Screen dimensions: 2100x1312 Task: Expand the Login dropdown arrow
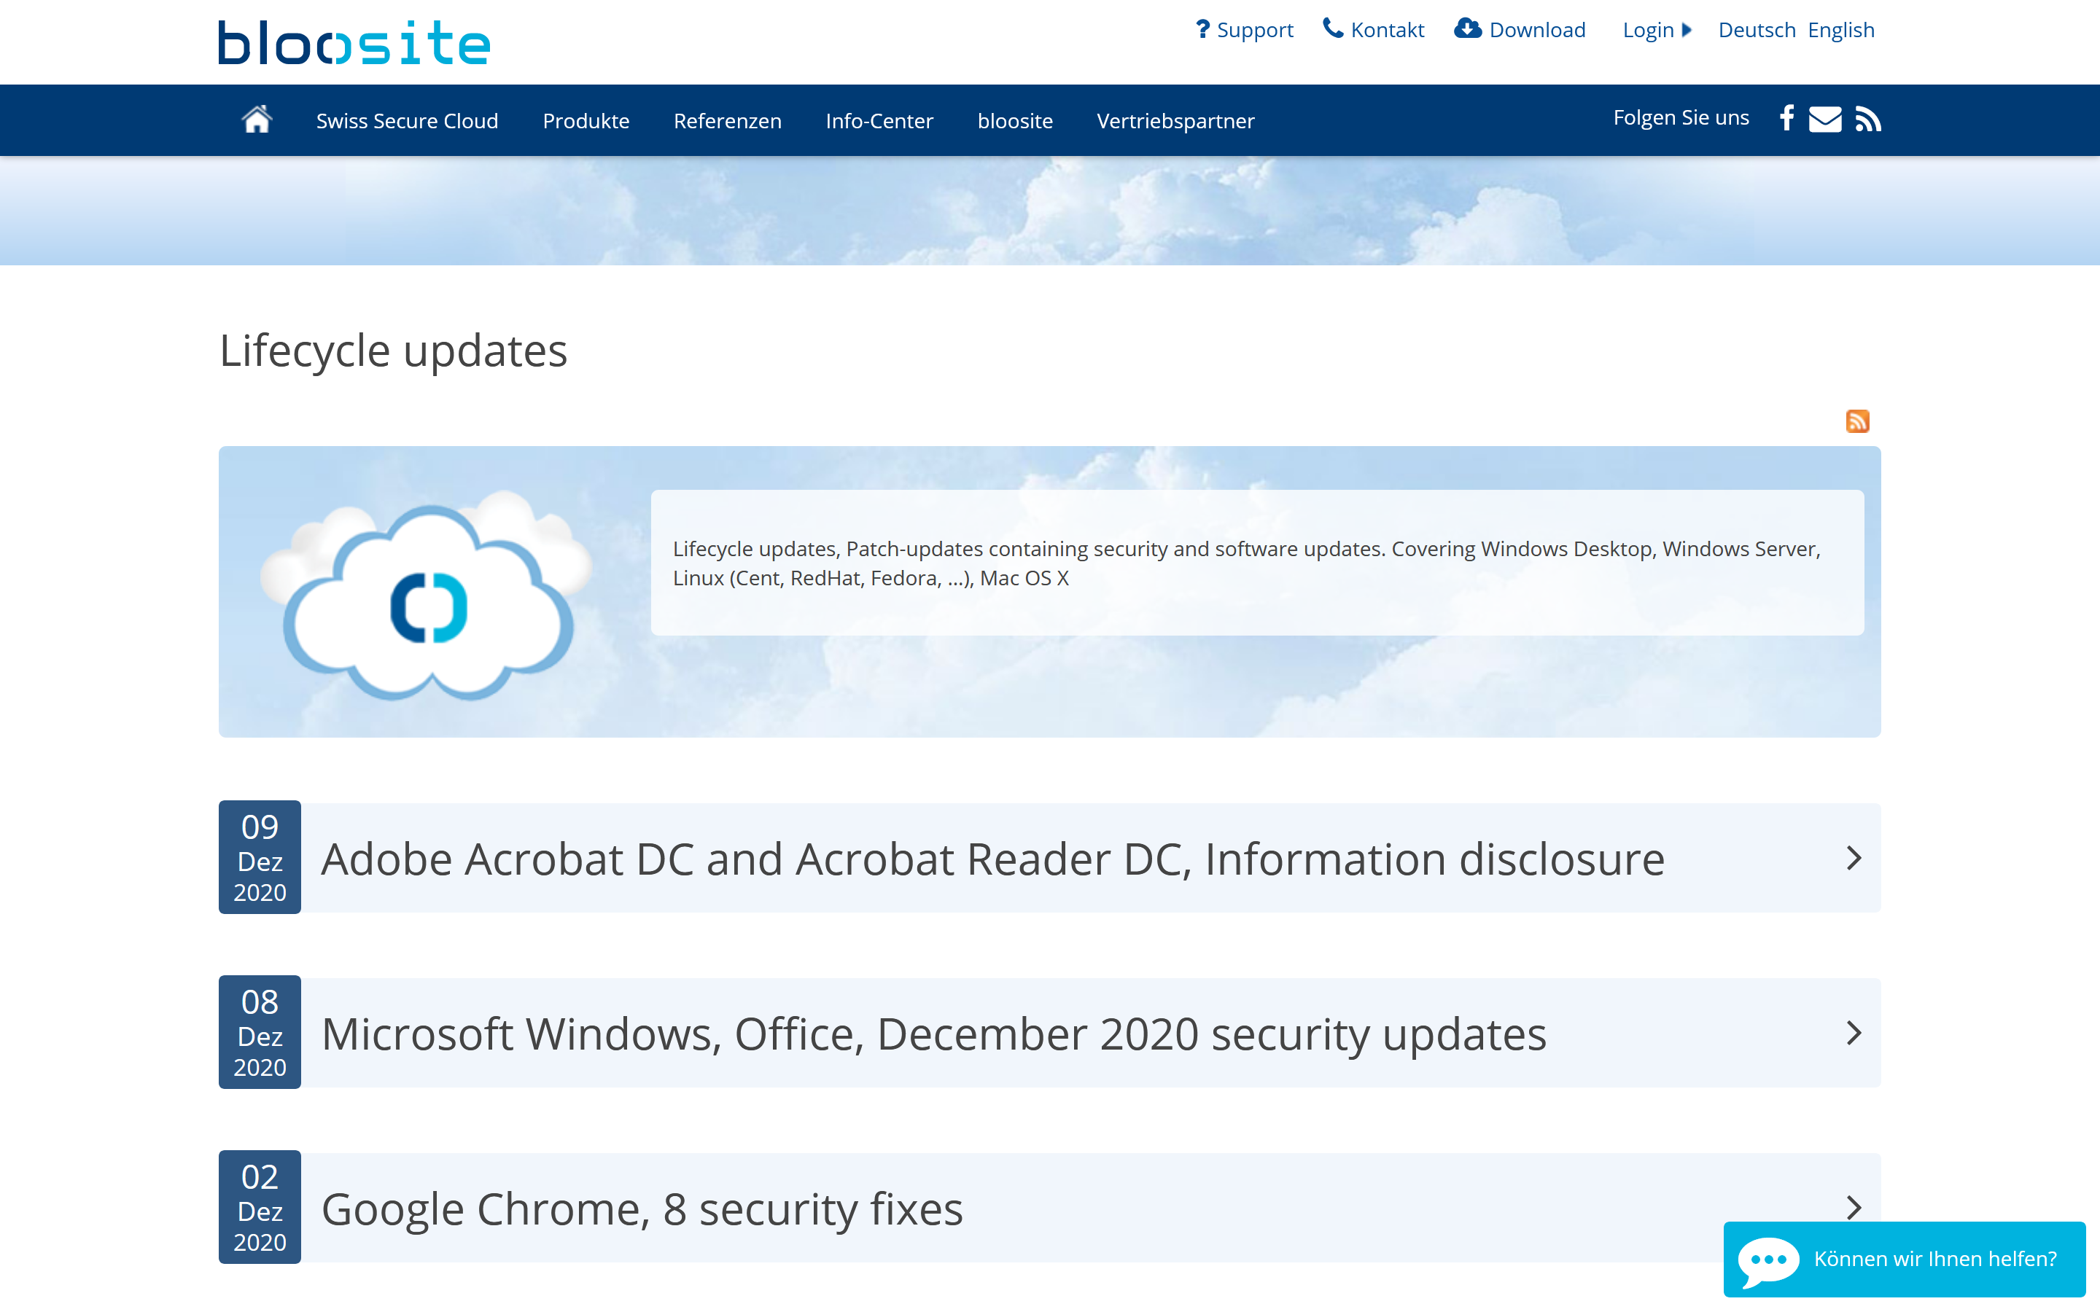[1687, 31]
